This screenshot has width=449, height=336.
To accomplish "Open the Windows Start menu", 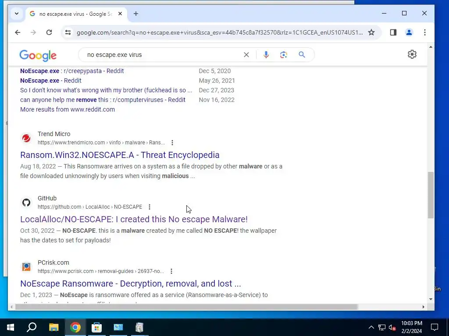I will 11,327.
